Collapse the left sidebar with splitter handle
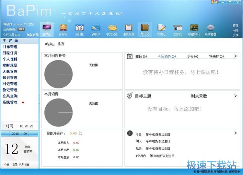Image resolution: width=243 pixels, height=175 pixels. [39, 103]
